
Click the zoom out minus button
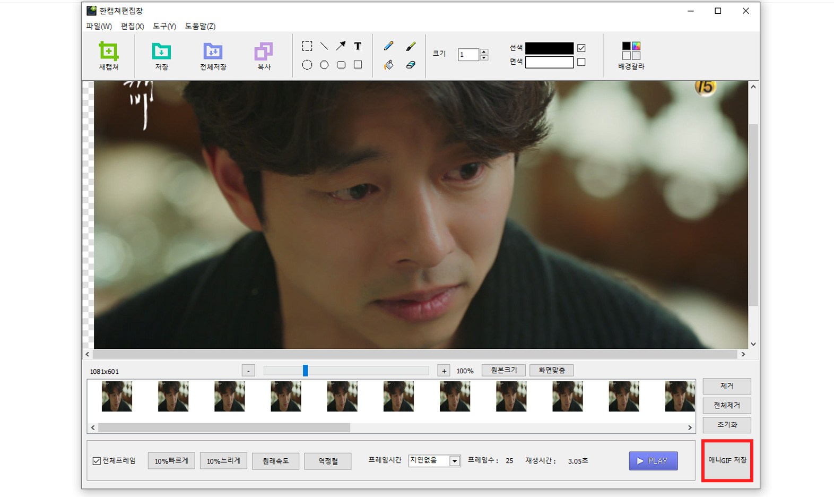(x=248, y=371)
